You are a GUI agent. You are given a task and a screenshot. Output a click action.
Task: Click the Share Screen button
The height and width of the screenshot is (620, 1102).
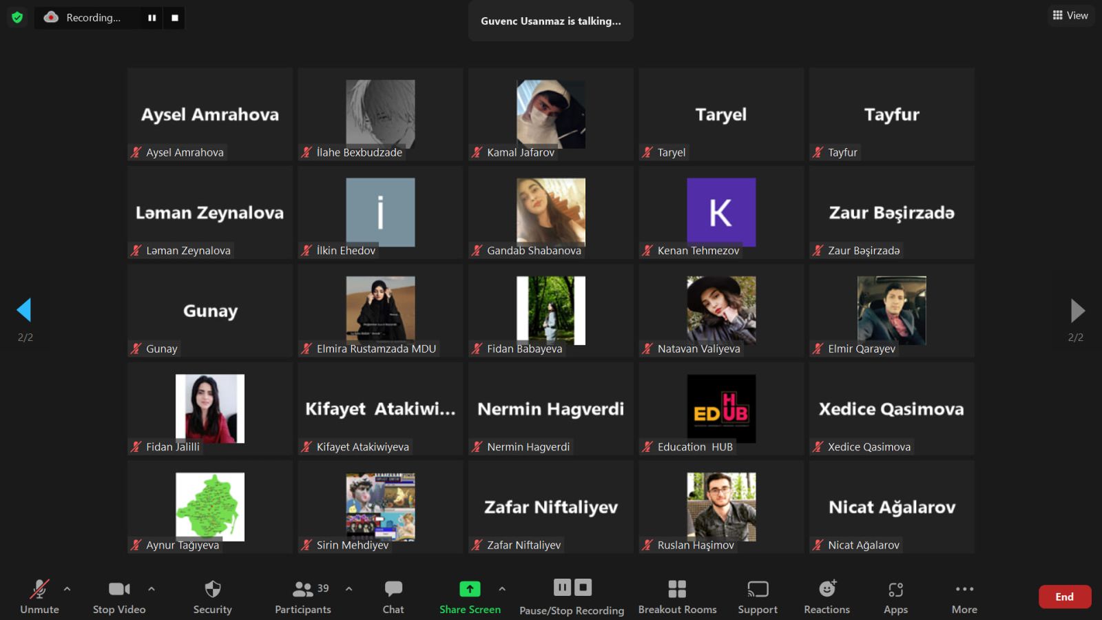click(x=470, y=590)
